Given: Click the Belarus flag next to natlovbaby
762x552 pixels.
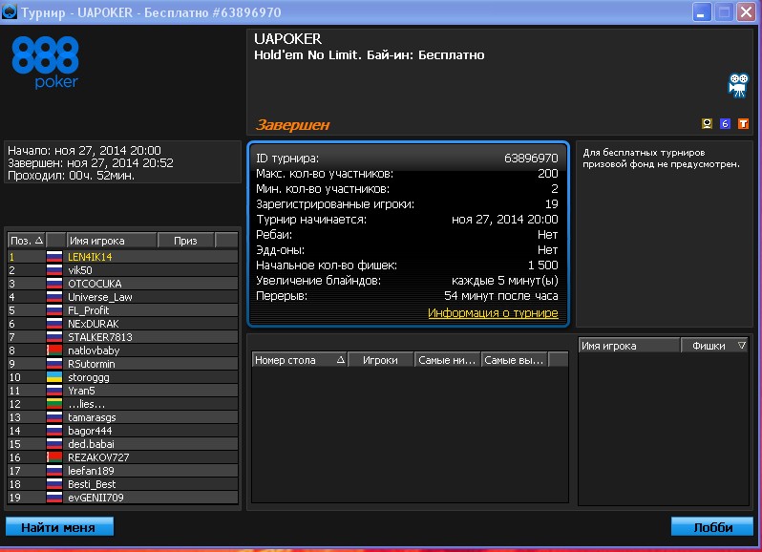Looking at the screenshot, I should point(54,350).
